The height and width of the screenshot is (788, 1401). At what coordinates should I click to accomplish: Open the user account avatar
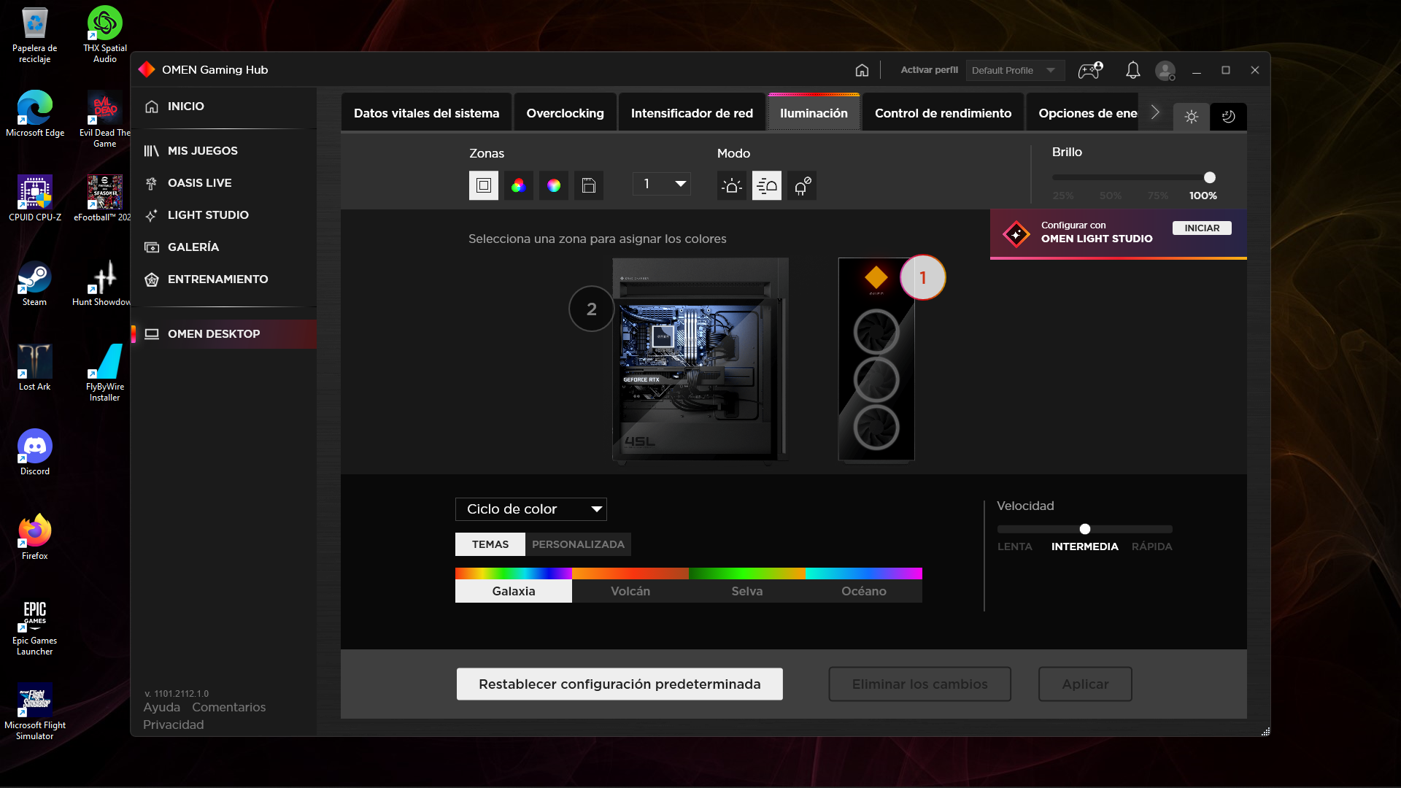tap(1165, 70)
